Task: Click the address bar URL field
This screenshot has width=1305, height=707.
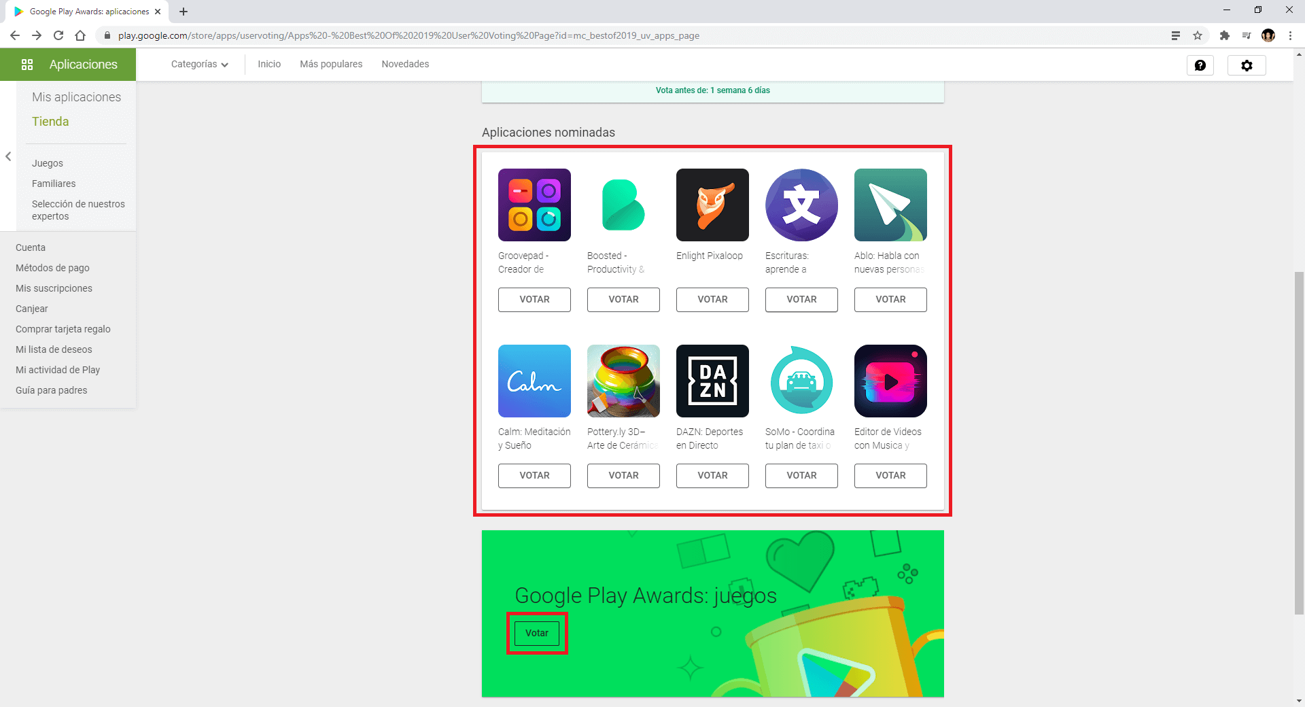Action: [x=632, y=35]
